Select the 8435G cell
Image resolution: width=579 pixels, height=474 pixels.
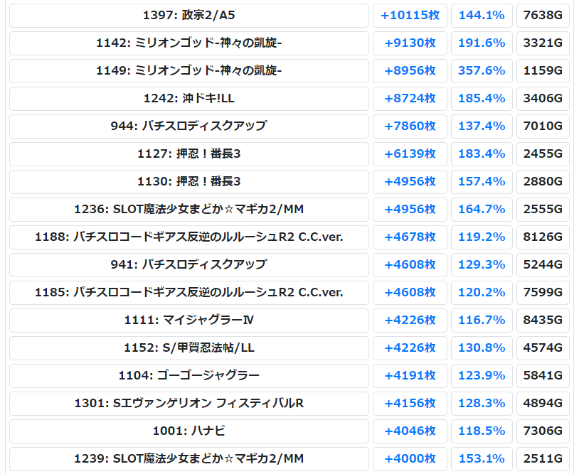[x=543, y=321]
